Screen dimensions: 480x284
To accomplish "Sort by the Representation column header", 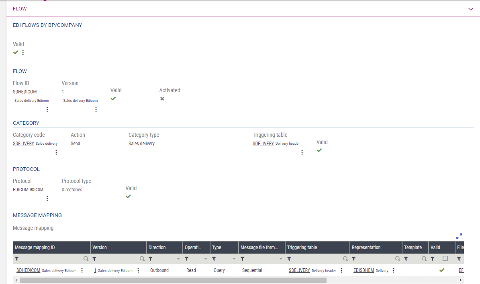I will tap(366, 247).
